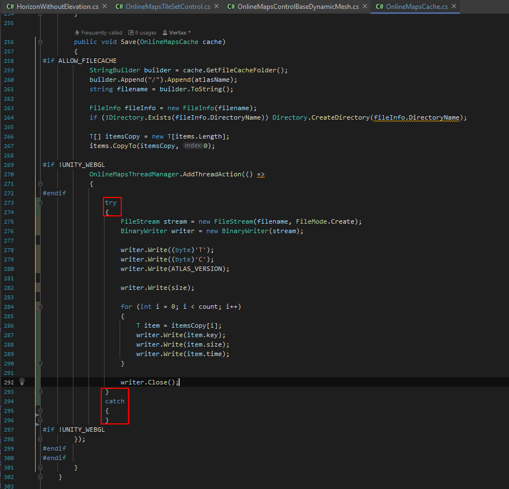Click the '#endif' directive on line 272
Viewport: 509px width, 489px height.
(54, 193)
